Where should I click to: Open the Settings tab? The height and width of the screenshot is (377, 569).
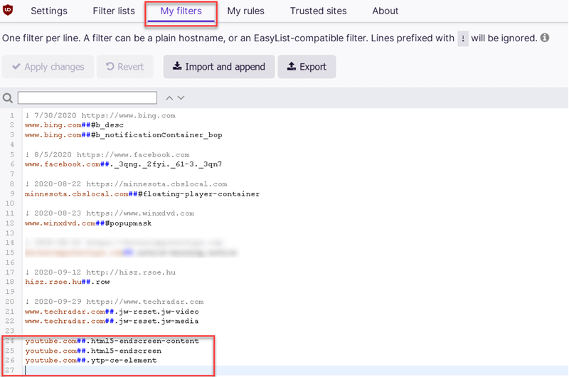49,11
